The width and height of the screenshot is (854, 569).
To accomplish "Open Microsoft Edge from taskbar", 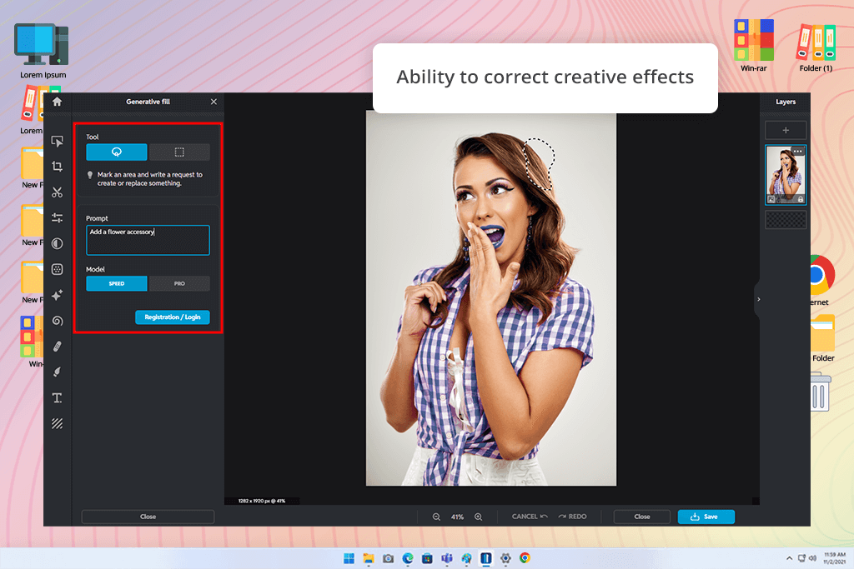I will tap(407, 558).
